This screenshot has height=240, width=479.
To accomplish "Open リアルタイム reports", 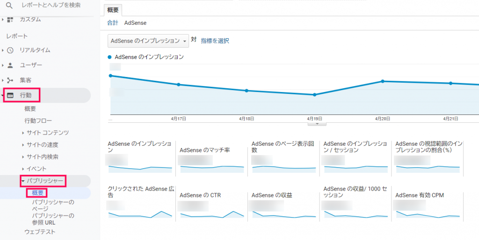I will tap(35, 50).
